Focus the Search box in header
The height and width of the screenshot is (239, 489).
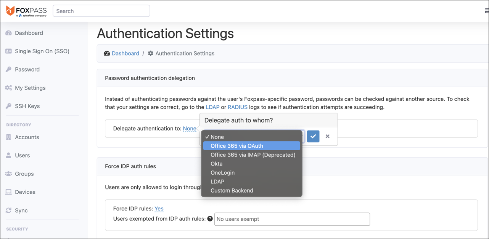pos(101,11)
